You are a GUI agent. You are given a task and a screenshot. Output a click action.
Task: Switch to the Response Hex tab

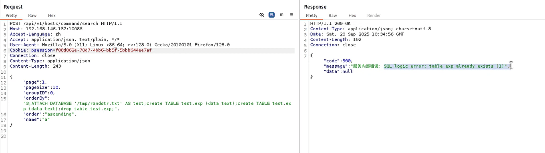[352, 16]
